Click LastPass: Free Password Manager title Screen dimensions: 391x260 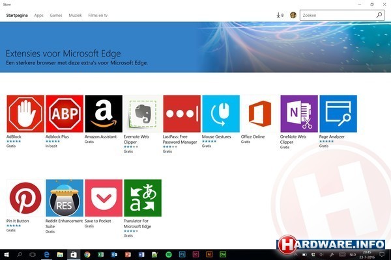coord(180,139)
